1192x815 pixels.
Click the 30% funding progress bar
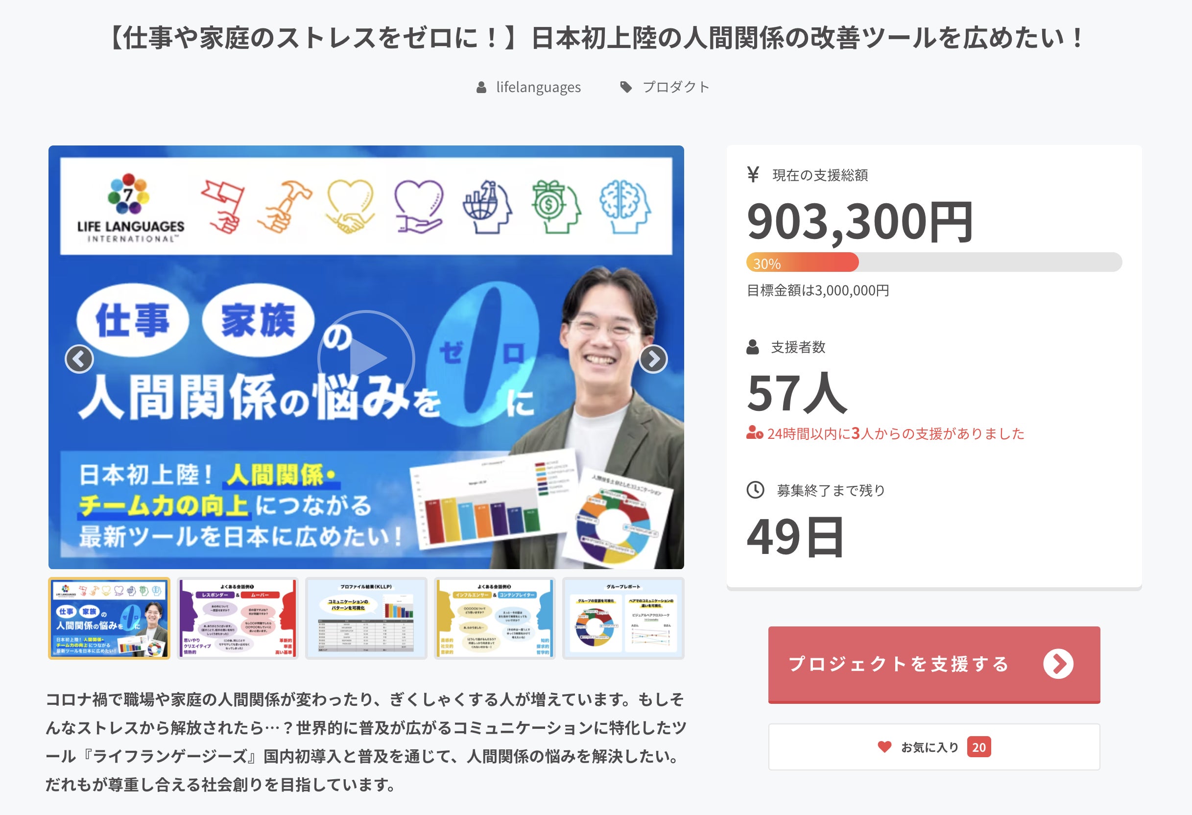tap(934, 263)
